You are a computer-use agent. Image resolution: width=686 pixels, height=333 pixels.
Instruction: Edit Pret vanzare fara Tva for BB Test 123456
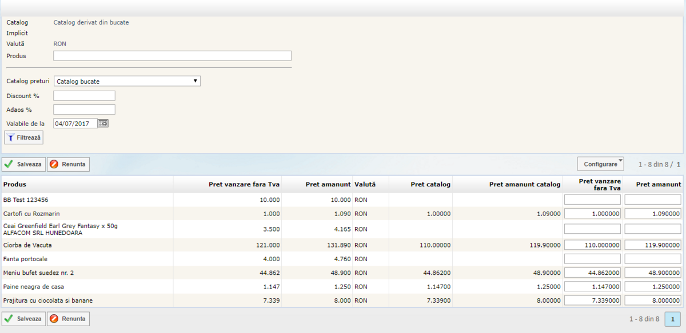tap(592, 200)
